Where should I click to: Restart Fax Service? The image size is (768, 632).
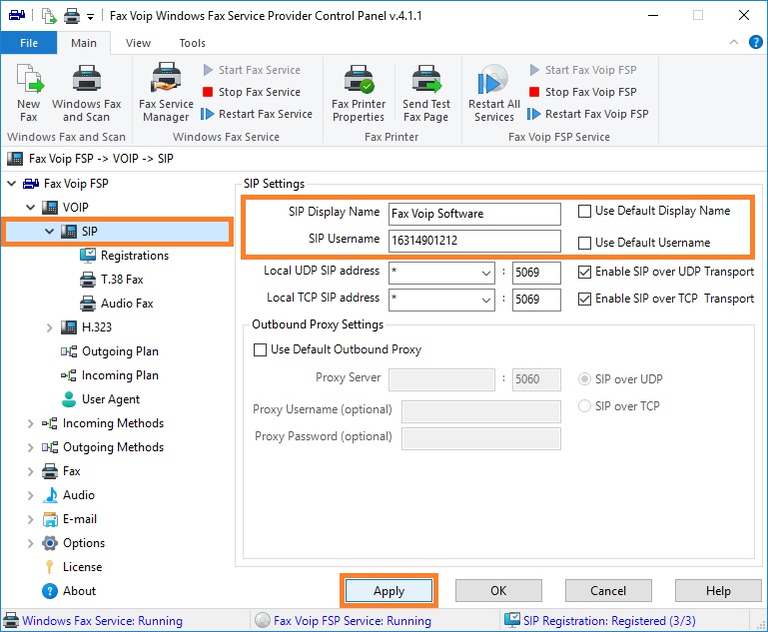[x=257, y=114]
